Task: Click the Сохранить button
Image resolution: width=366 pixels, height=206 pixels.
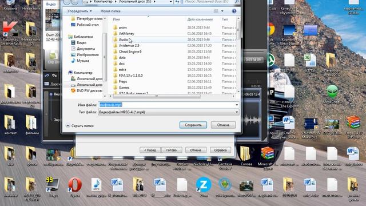Action: click(x=193, y=125)
